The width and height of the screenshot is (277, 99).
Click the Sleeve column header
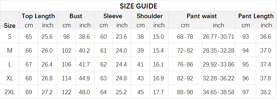point(113,16)
